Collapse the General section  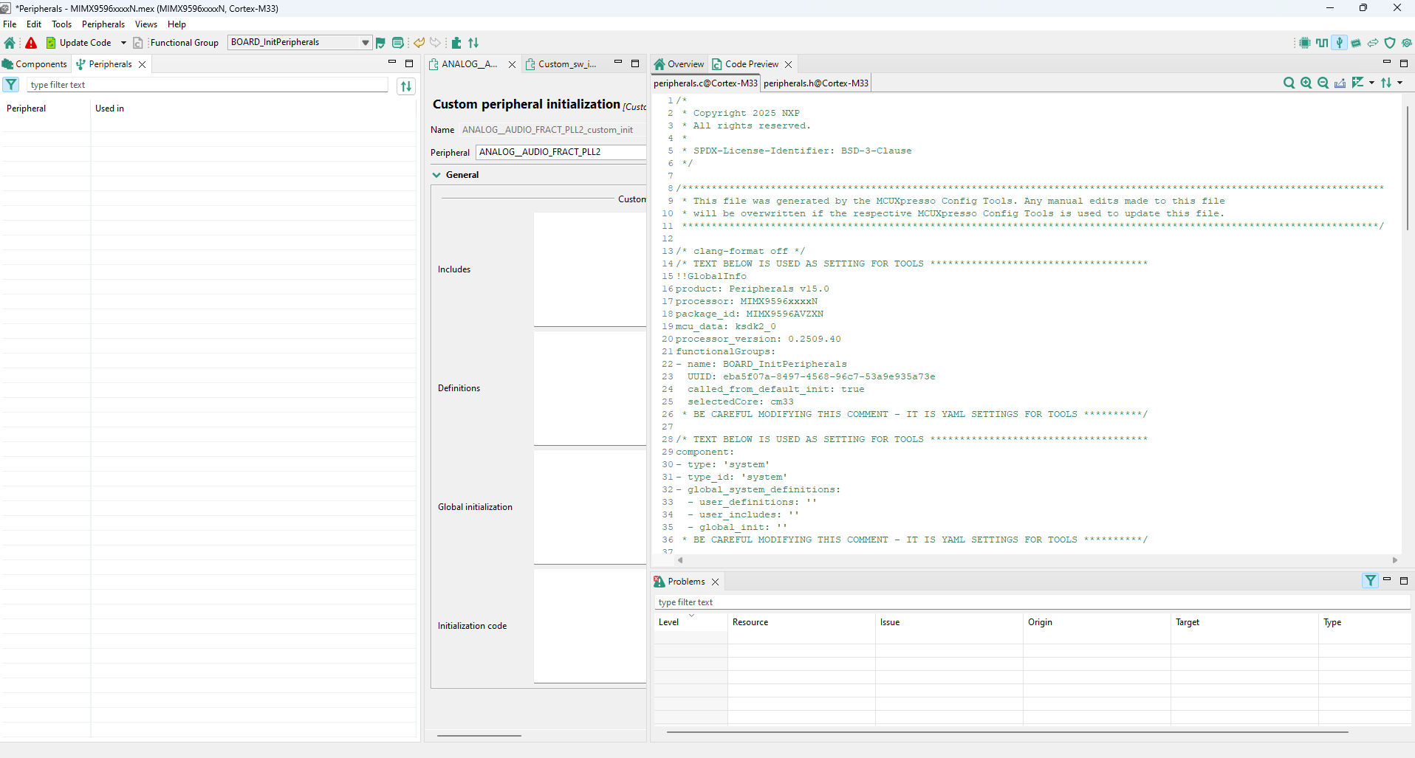point(436,175)
